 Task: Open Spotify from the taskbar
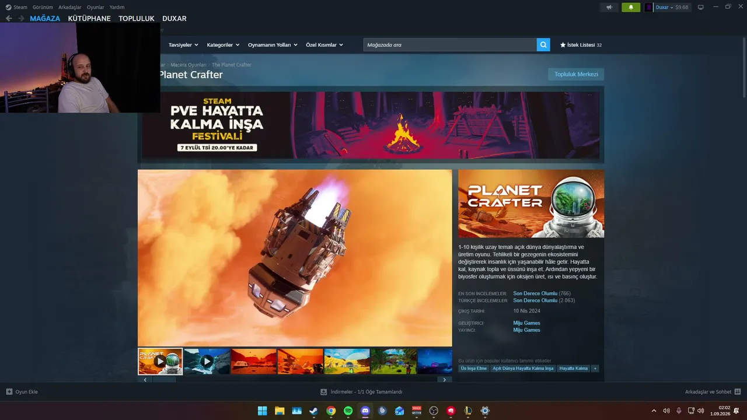pos(348,411)
